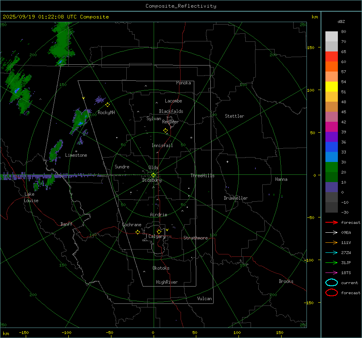Image resolution: width=362 pixels, height=338 pixels.
Task: Click the red forecast arrow in legend
Action: [331, 222]
